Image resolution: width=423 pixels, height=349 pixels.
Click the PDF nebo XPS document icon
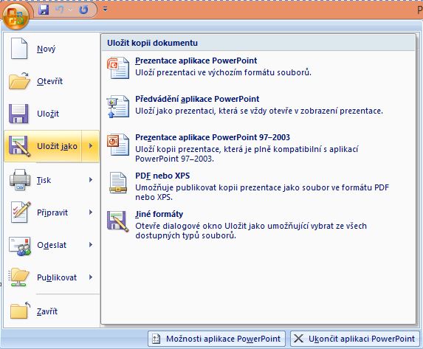(118, 183)
